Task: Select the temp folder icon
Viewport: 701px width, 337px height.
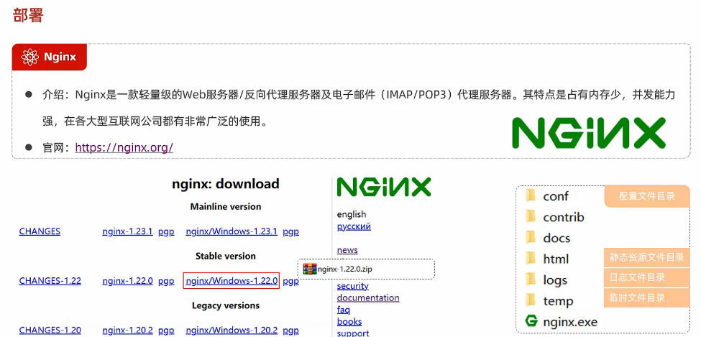Action: 531,300
